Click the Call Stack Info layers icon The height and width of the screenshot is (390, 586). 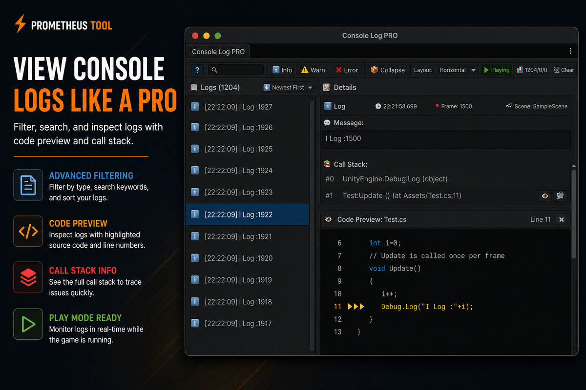(28, 278)
